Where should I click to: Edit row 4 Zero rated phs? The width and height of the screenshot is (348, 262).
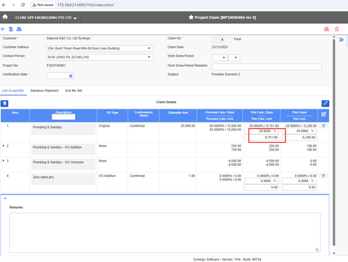(x=324, y=176)
